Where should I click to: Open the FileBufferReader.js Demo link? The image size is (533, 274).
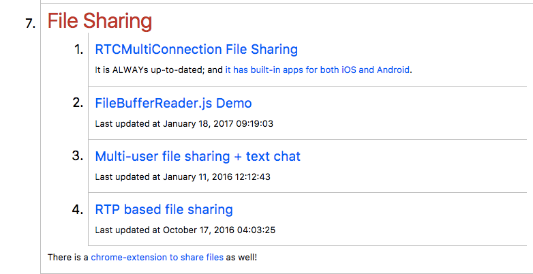(x=173, y=104)
